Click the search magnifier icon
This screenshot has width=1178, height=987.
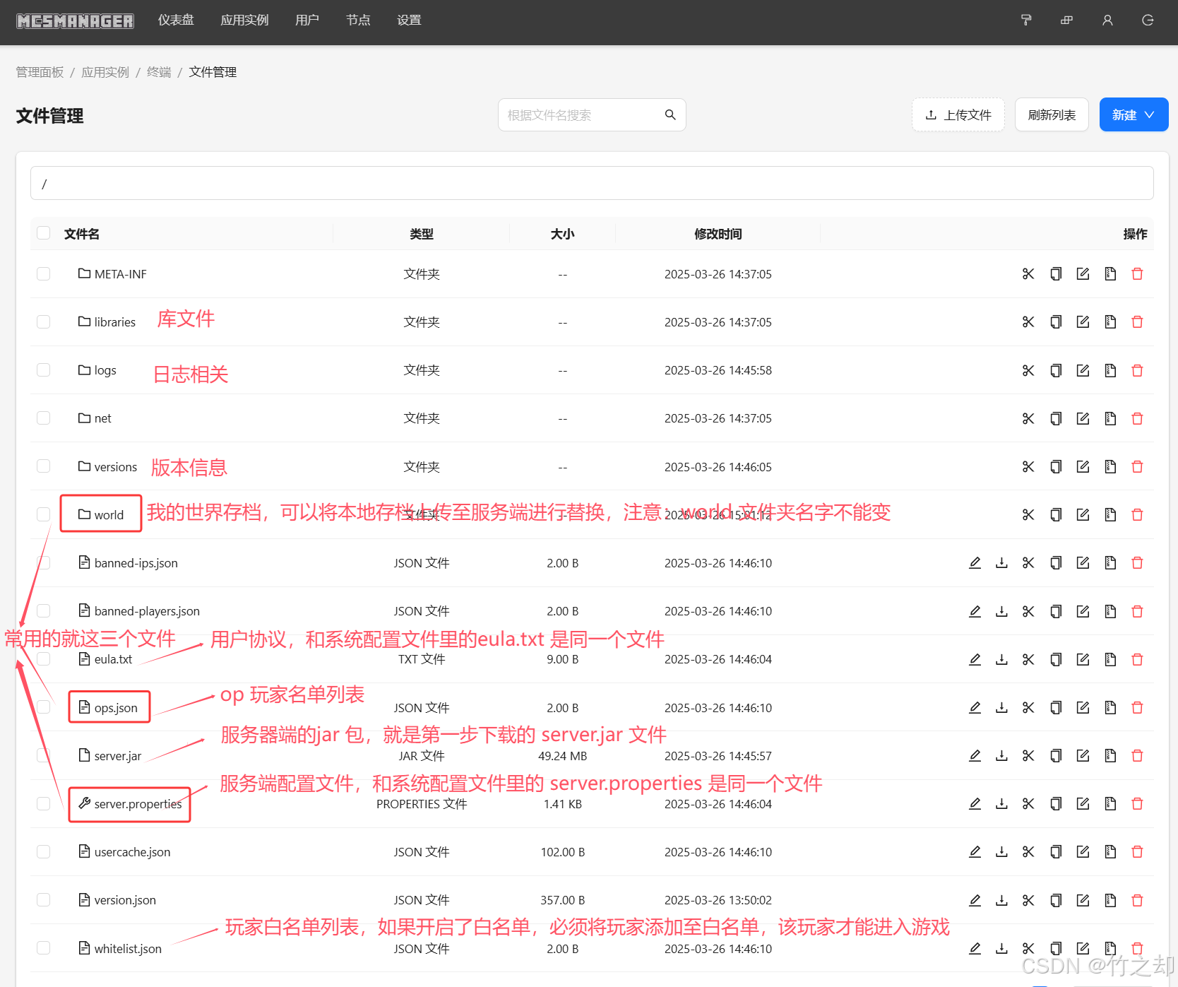coord(670,114)
